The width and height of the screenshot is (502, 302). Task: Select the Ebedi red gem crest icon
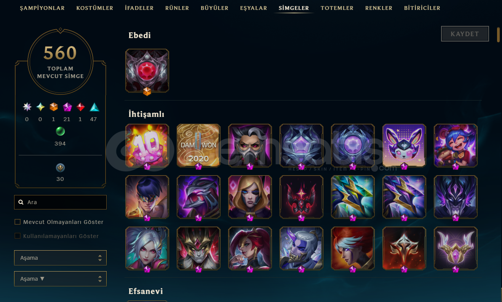tap(147, 70)
